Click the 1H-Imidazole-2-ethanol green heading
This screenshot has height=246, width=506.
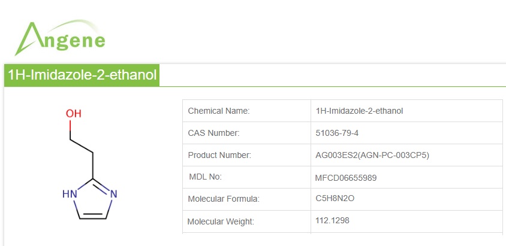[x=82, y=75]
